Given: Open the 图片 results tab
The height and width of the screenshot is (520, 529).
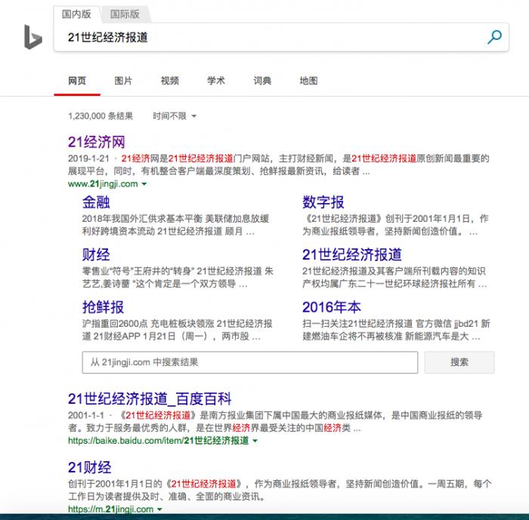Looking at the screenshot, I should coord(123,81).
